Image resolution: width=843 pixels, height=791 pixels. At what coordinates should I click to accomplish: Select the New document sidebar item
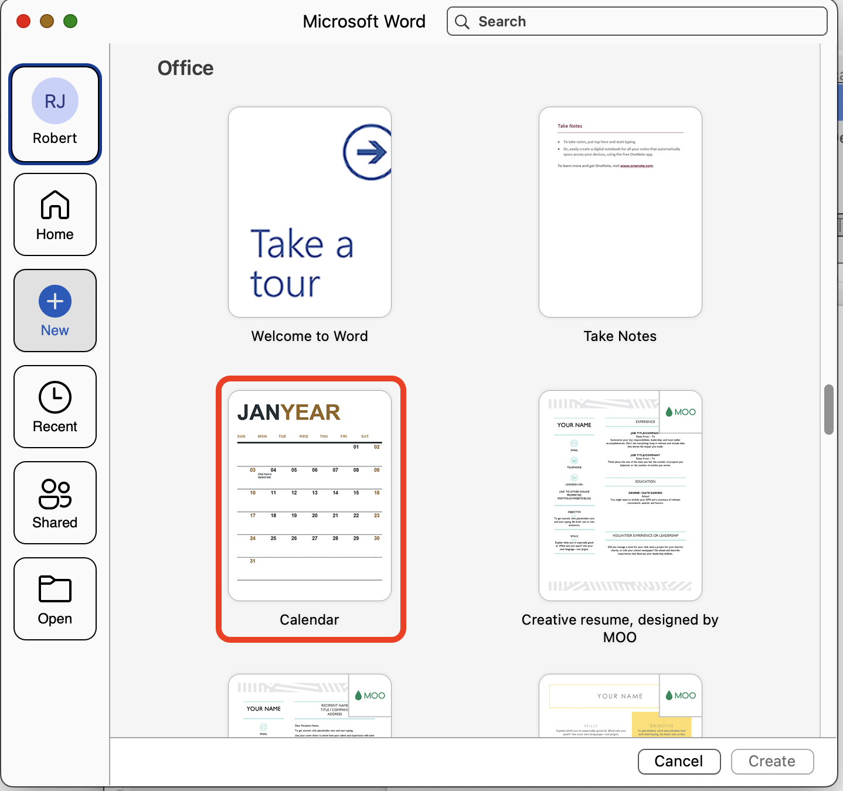55,311
